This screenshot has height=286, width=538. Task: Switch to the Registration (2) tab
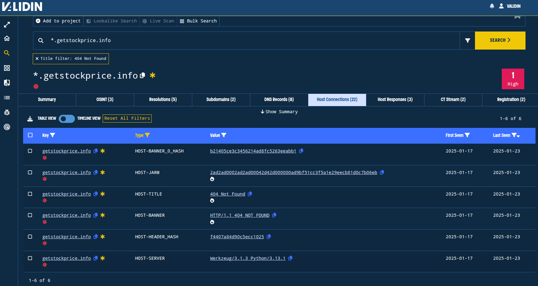tap(511, 100)
